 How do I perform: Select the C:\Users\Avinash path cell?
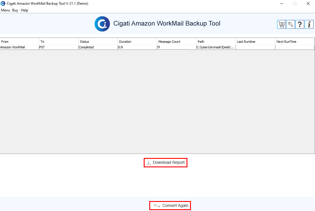tap(216, 47)
